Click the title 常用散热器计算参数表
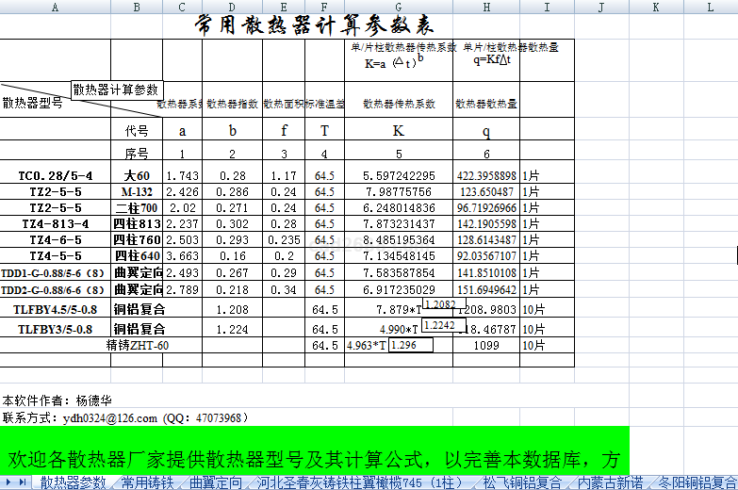The image size is (738, 490). 308,24
